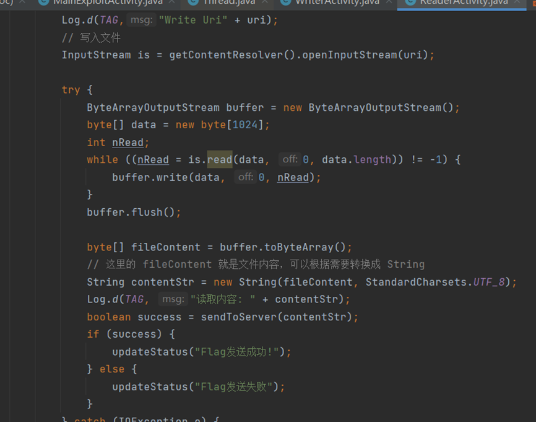Click the UTF_8 constant
The image size is (536, 422).
(x=490, y=282)
